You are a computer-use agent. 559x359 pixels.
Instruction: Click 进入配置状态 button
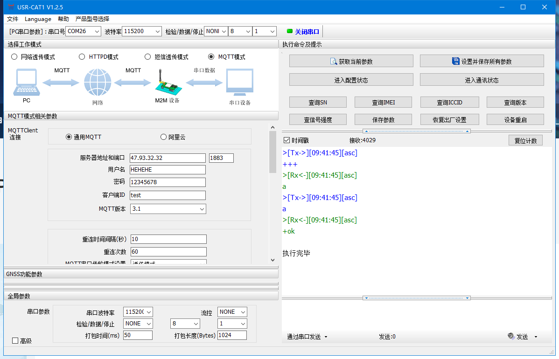click(x=351, y=80)
